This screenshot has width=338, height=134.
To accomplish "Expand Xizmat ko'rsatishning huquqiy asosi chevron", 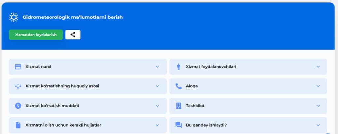I will click(x=157, y=86).
